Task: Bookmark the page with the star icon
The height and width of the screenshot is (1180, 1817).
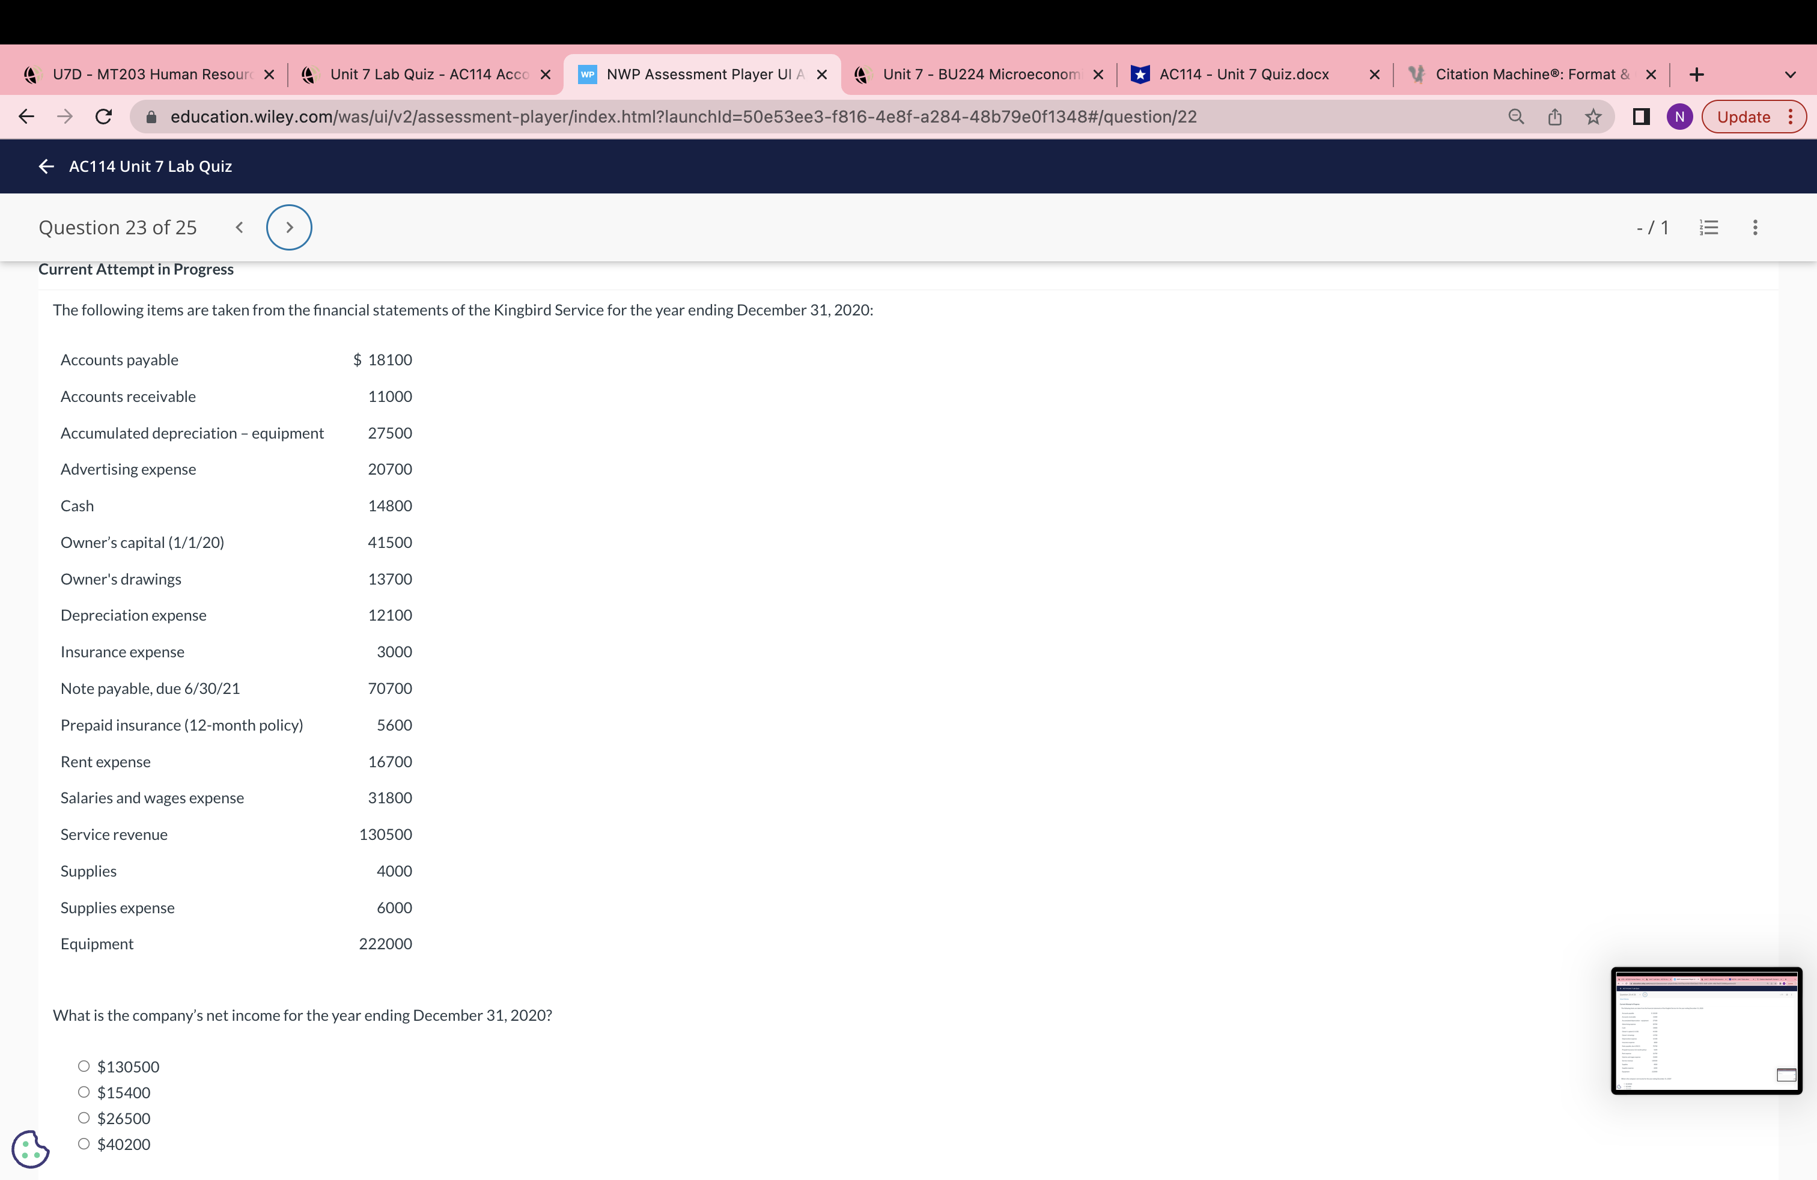Action: pos(1592,116)
